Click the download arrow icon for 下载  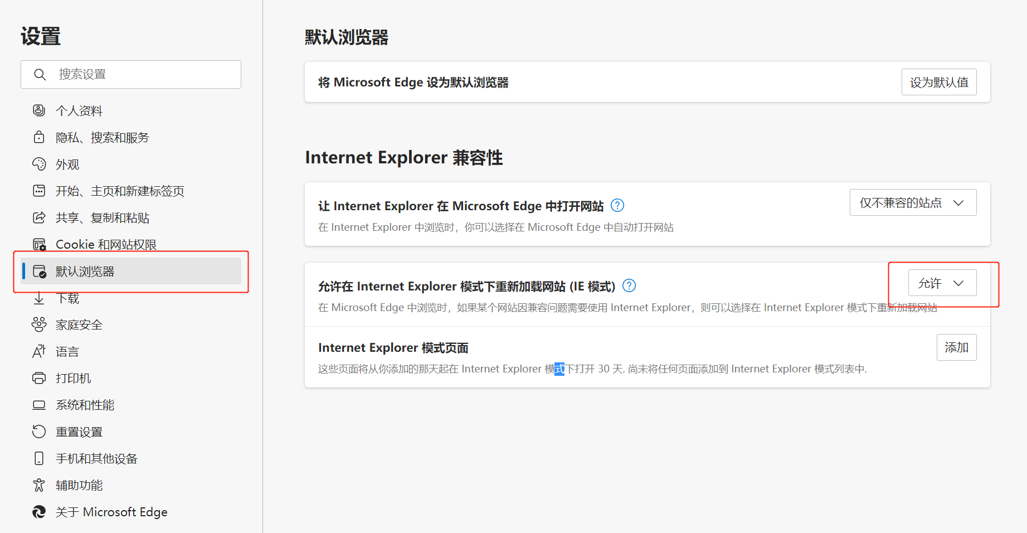pyautogui.click(x=39, y=298)
